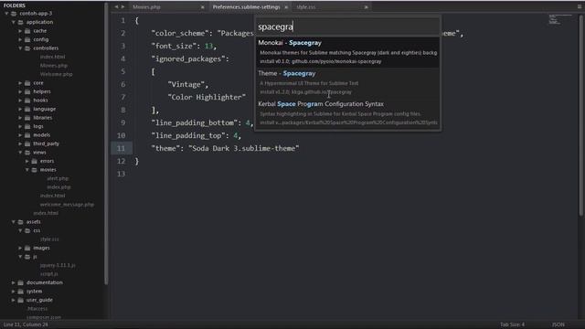The height and width of the screenshot is (329, 585).
Task: Click the user_guide folder icon
Action: [x=21, y=300]
